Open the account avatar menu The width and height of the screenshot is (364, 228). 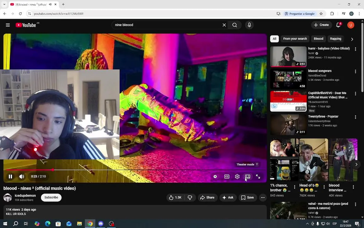350,25
